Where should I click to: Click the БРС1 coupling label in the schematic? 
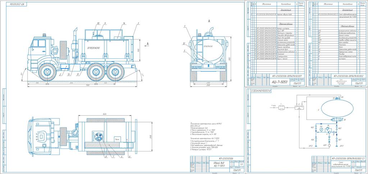(342, 146)
